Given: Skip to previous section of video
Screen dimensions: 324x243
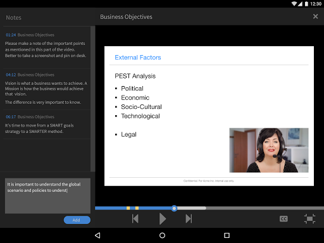Looking at the screenshot, I should (135, 219).
